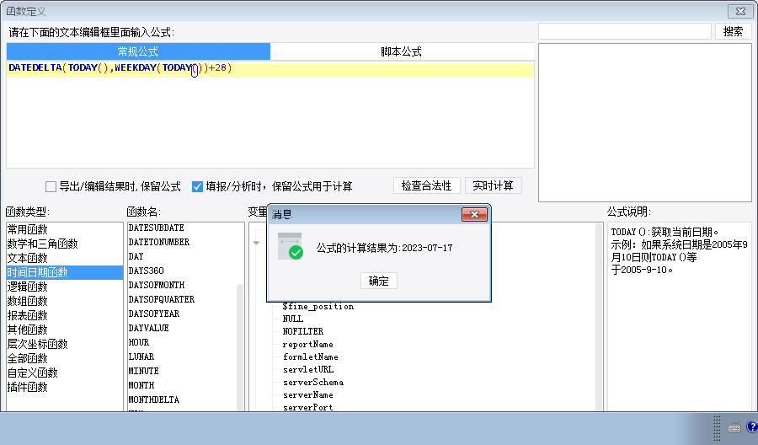Collapse the variable tree arrow expander

tap(256, 243)
